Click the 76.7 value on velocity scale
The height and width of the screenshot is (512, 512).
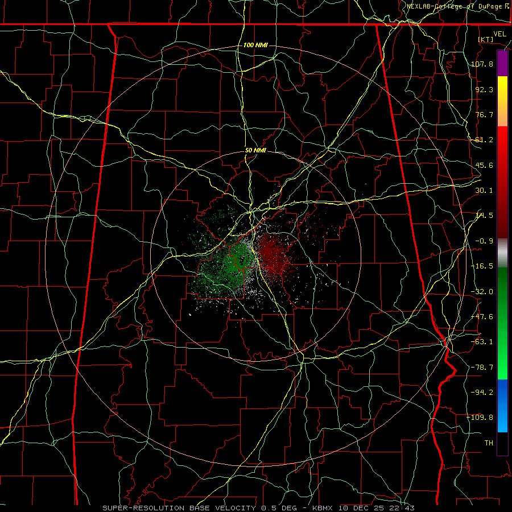[484, 114]
